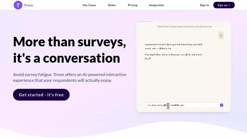The image size is (247, 139).
Task: Focus the chat reply input field
Action: [x=182, y=105]
